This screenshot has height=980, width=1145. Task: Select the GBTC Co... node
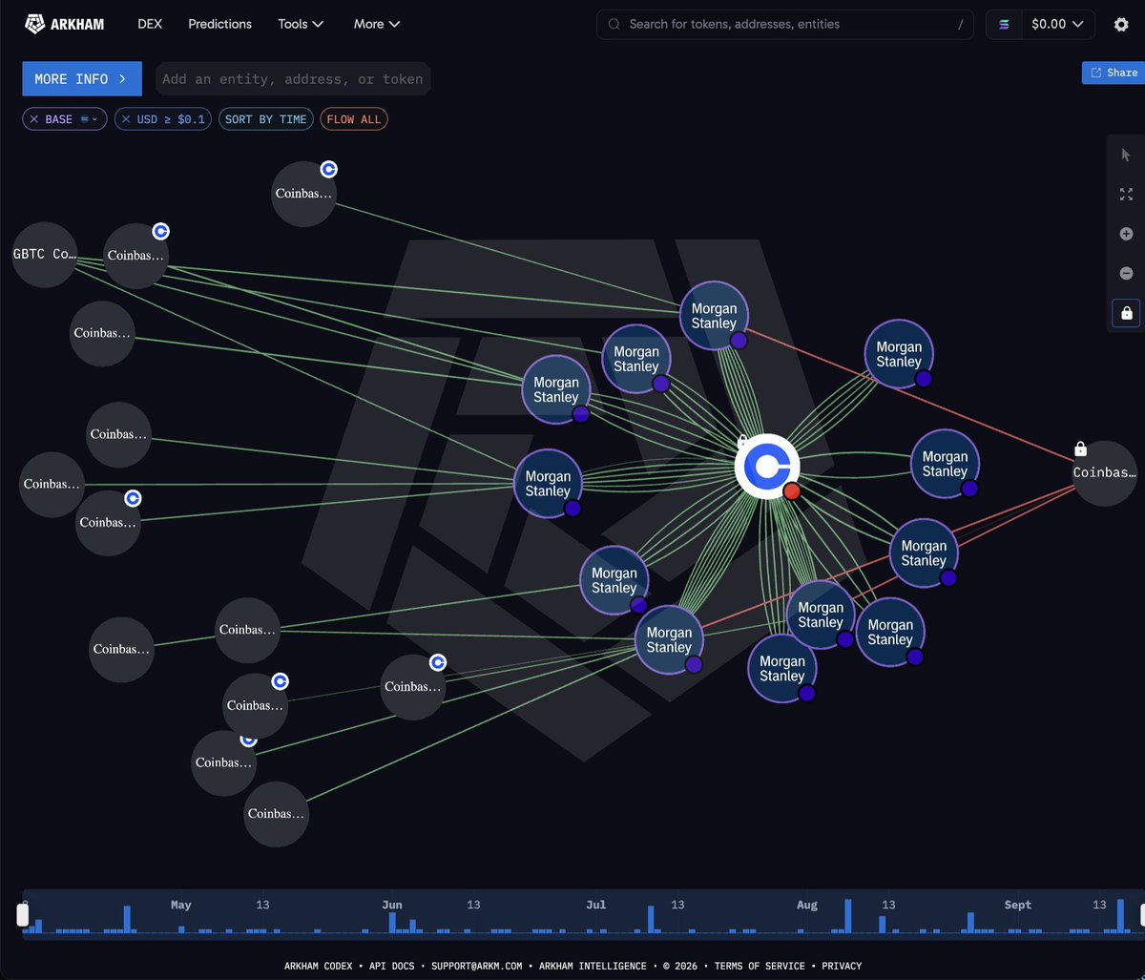(x=44, y=255)
